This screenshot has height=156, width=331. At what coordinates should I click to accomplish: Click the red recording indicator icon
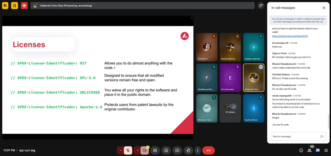coord(24,6)
